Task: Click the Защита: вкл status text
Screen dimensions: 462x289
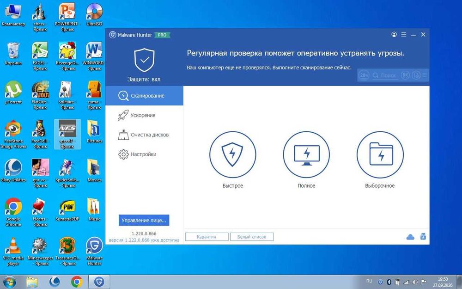Action: point(144,80)
